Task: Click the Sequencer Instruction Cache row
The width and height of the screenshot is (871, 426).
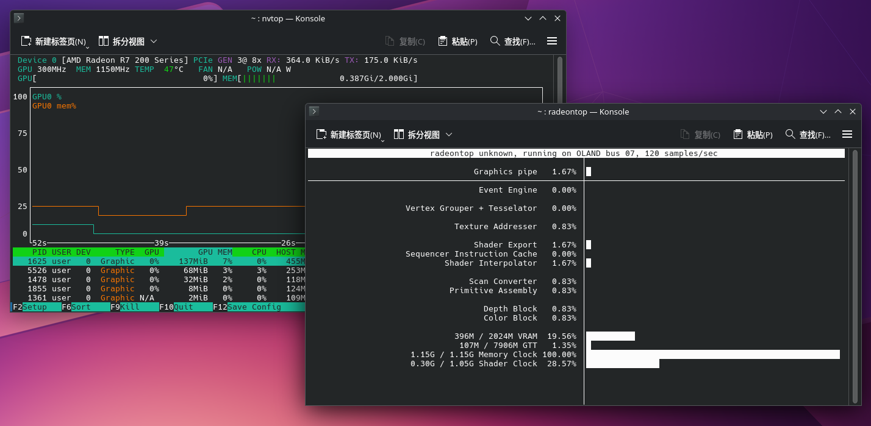Action: tap(491, 254)
